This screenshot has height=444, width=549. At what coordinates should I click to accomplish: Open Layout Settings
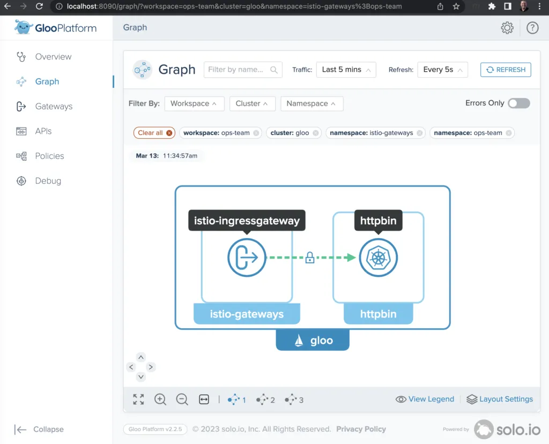(x=500, y=399)
